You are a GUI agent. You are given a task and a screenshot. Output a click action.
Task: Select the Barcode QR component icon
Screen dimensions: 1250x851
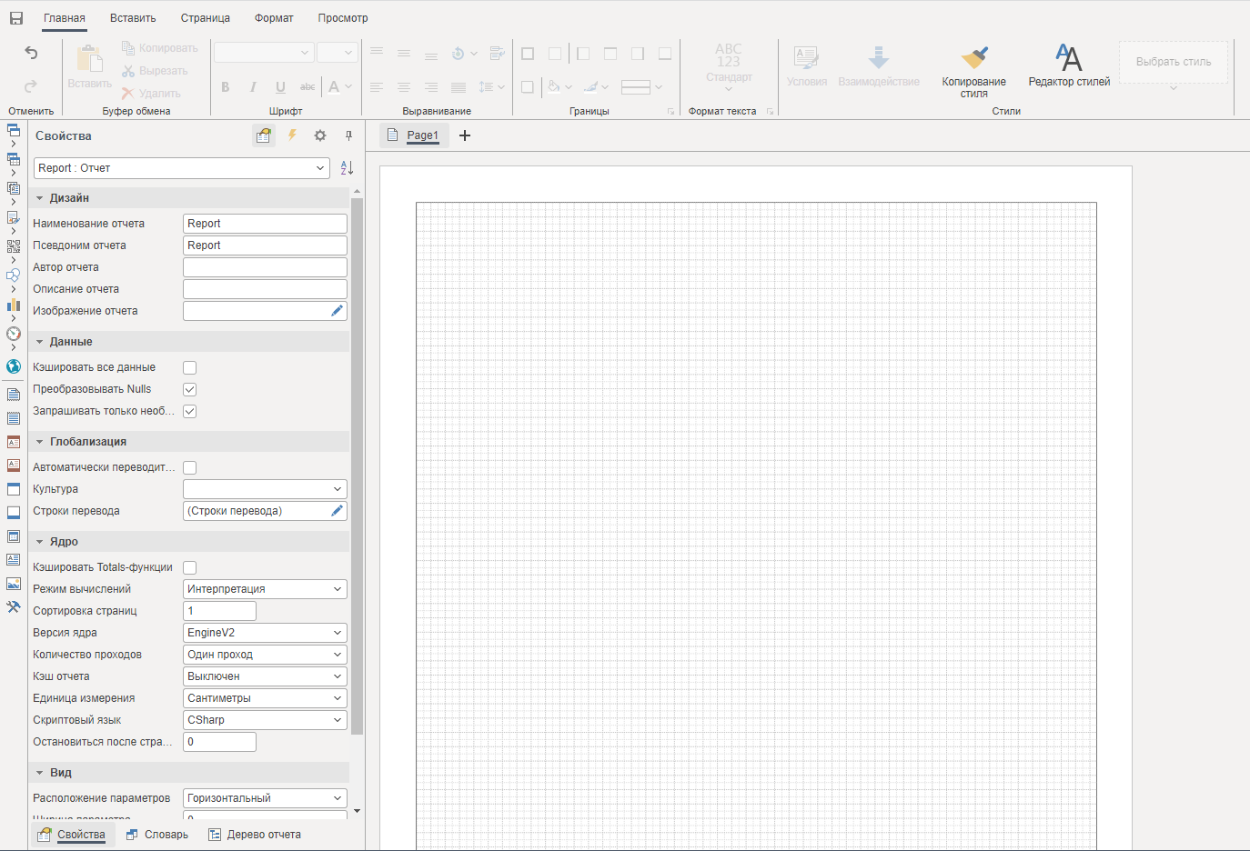click(x=14, y=246)
